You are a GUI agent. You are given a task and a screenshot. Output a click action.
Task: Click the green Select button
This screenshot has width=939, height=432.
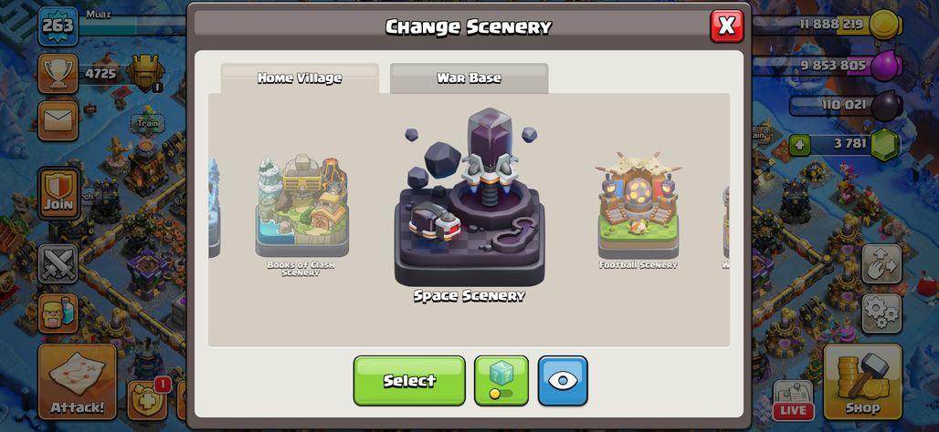coord(409,381)
